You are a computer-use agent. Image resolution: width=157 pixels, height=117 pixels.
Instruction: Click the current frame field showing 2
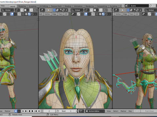pos(49,111)
